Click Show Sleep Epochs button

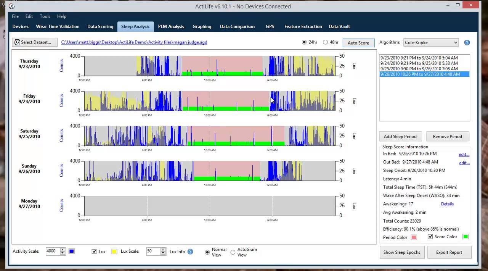(402, 252)
